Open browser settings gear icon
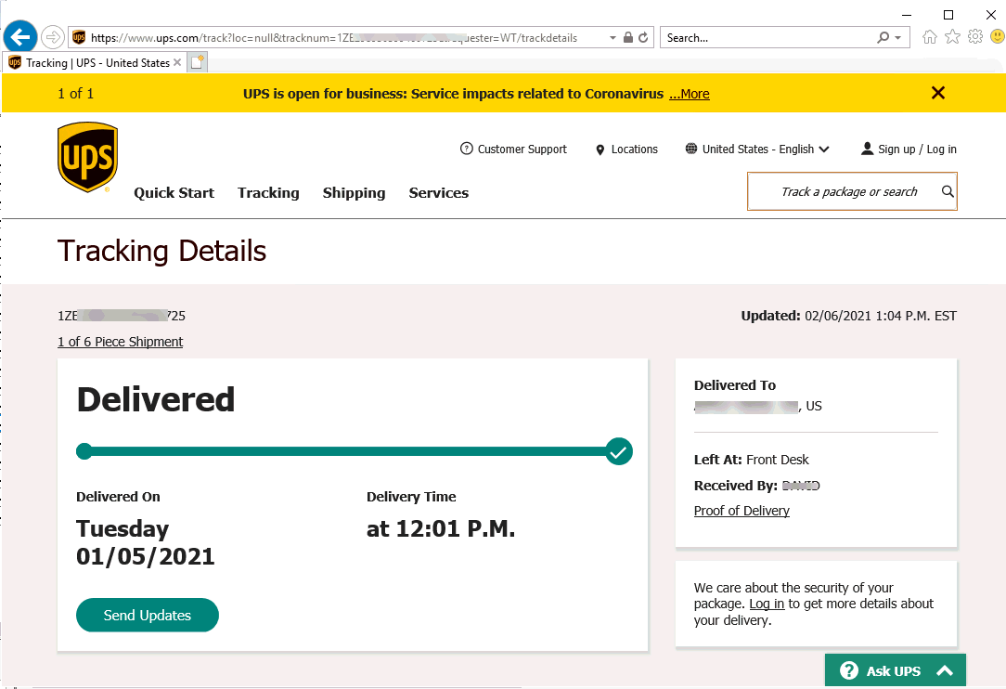Viewport: 1006px width, 689px height. (974, 37)
